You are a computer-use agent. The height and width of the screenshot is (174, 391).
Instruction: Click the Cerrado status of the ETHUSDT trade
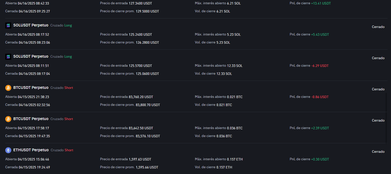click(378, 152)
